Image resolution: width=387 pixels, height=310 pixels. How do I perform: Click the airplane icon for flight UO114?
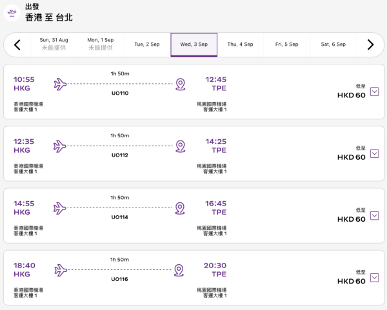pyautogui.click(x=60, y=208)
